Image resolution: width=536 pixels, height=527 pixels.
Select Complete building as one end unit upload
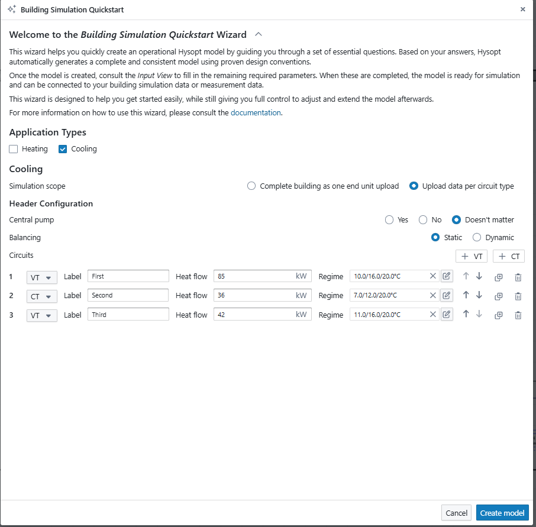251,186
